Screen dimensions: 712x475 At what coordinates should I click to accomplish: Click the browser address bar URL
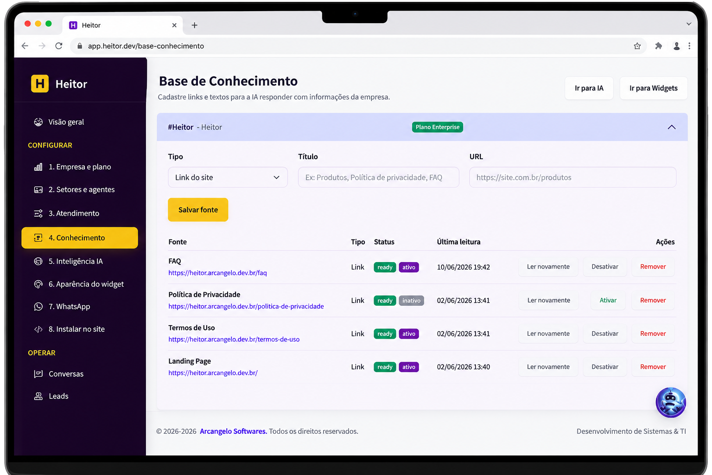(146, 46)
